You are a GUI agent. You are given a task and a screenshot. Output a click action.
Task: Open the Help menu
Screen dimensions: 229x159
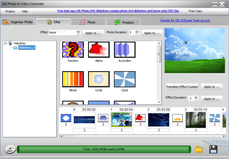click(25, 11)
